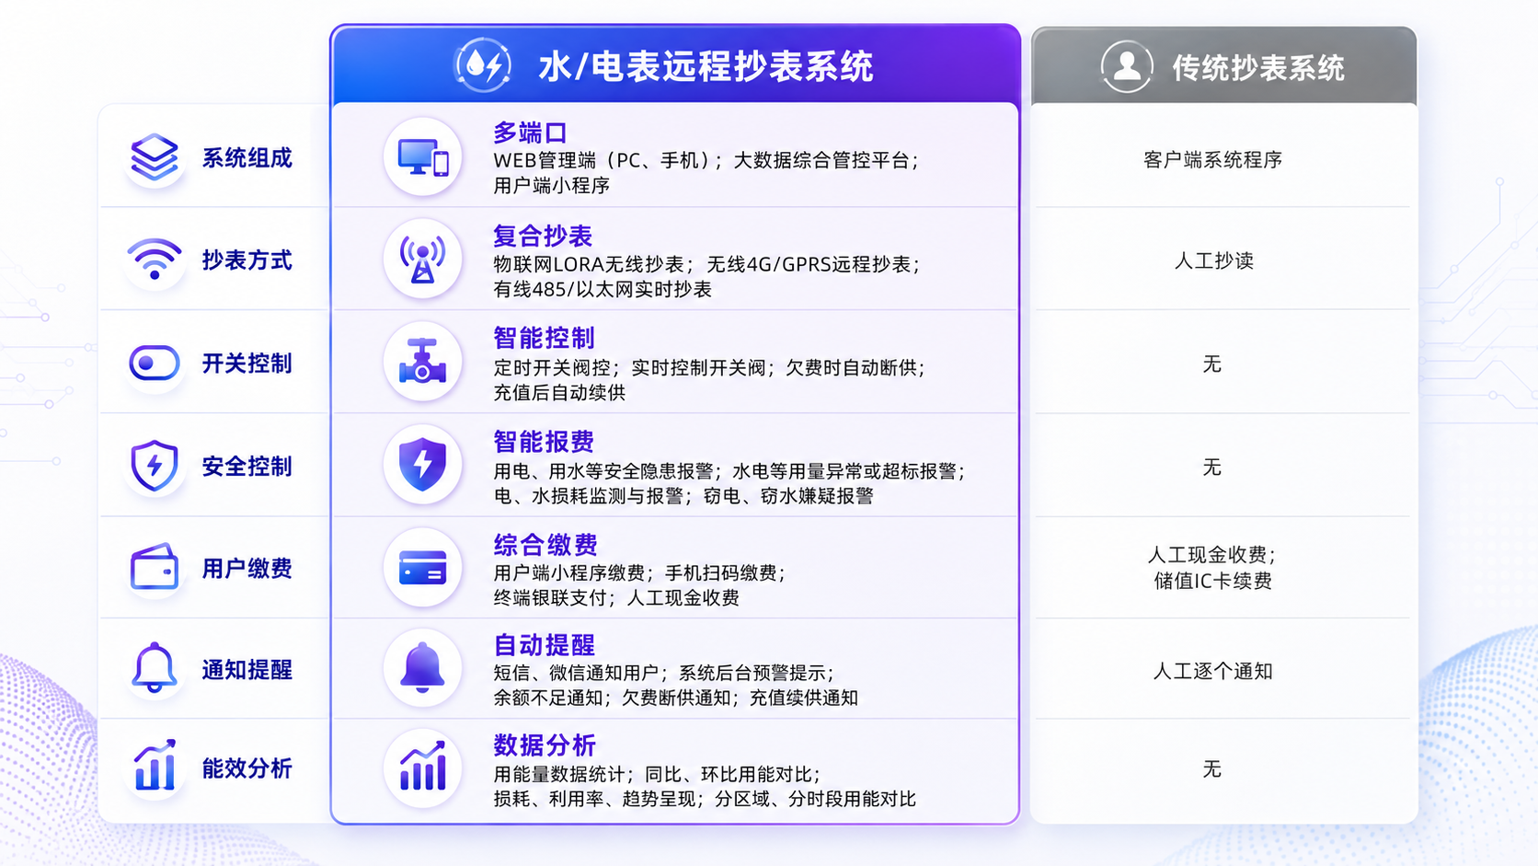Click the text 人工逐个通知
Screen dimensions: 1538x866
click(1213, 672)
